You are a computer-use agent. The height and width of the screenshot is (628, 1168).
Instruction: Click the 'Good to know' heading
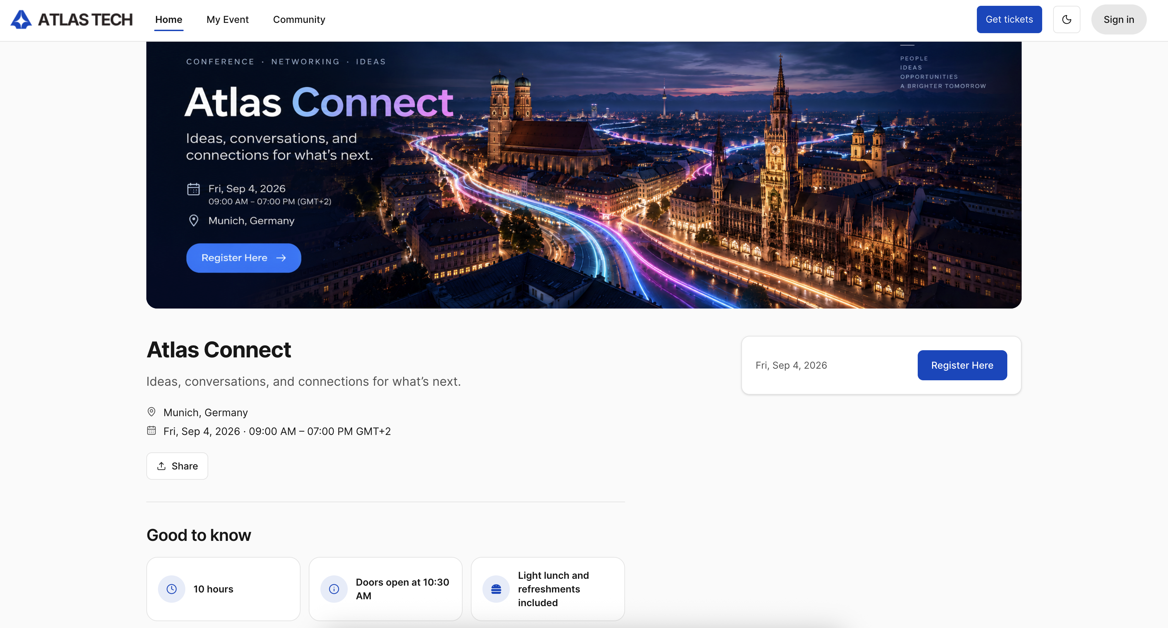tap(199, 535)
